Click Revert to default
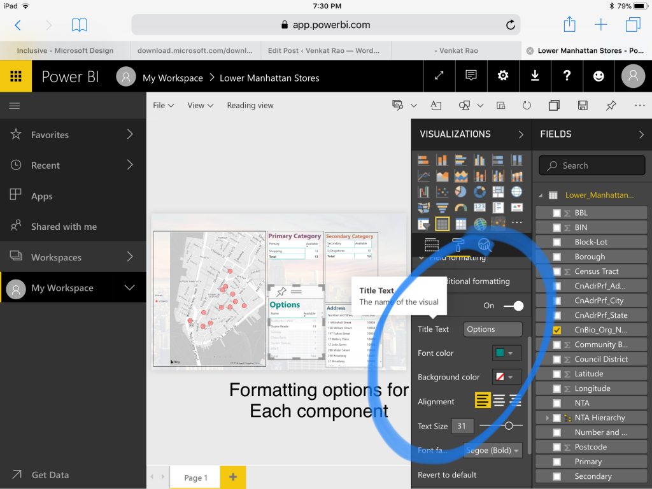This screenshot has width=652, height=489. [x=447, y=475]
